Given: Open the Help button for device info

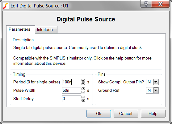Looking at the screenshot, I should 153,113.
